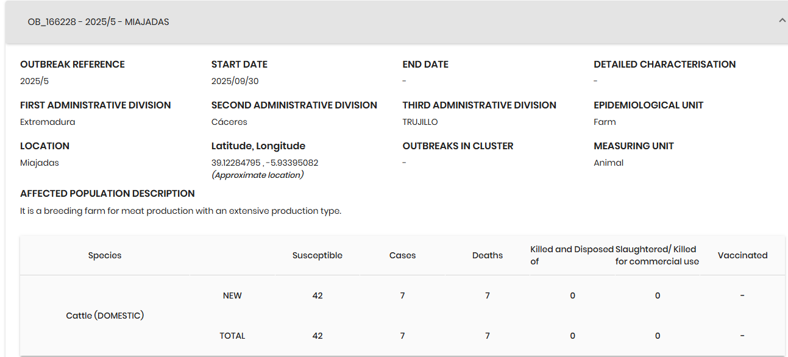Image resolution: width=788 pixels, height=357 pixels.
Task: Click the TOTAL row label
Action: pos(232,336)
